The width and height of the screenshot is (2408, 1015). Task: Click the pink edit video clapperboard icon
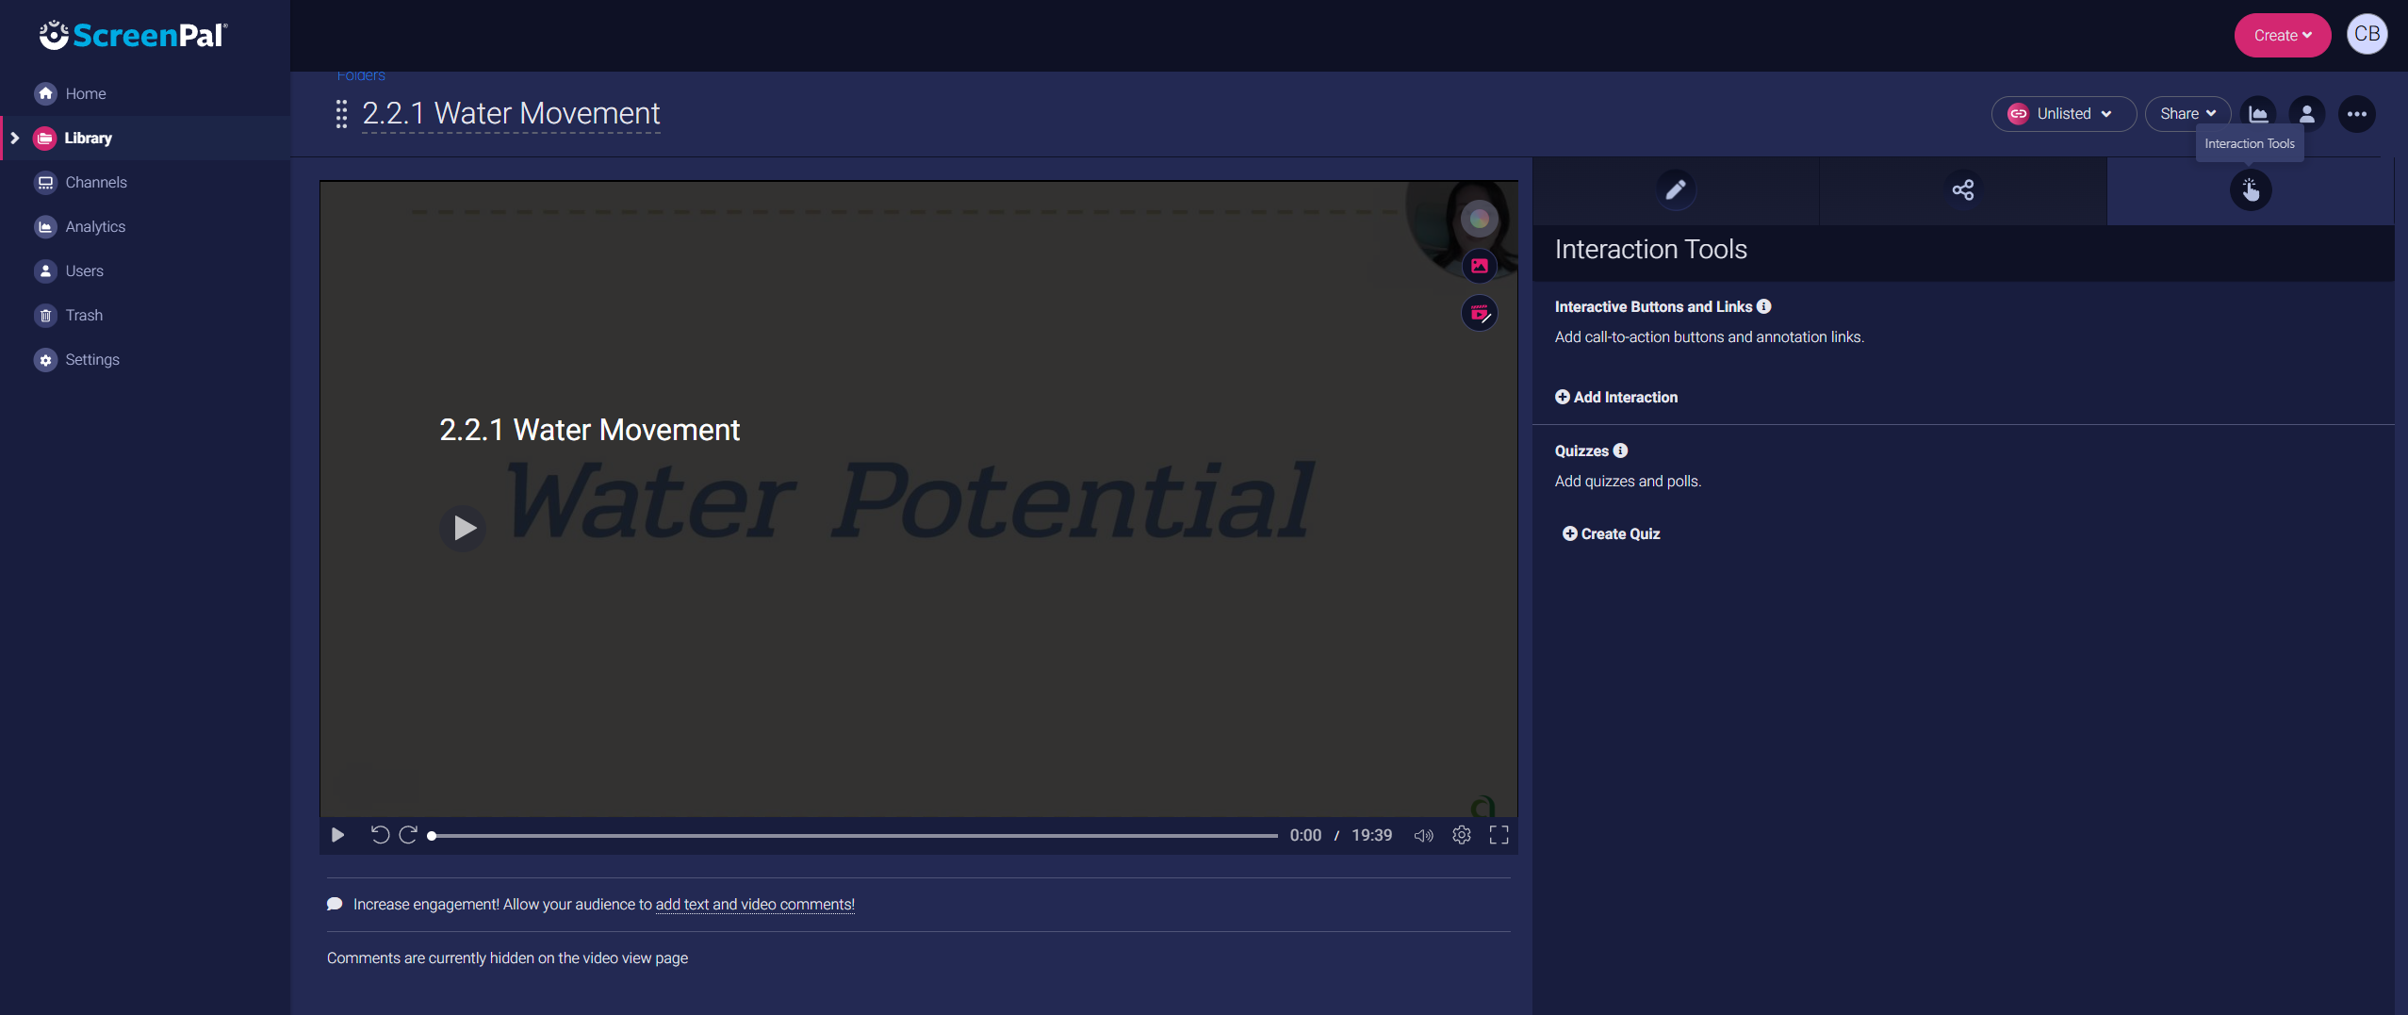1478,313
